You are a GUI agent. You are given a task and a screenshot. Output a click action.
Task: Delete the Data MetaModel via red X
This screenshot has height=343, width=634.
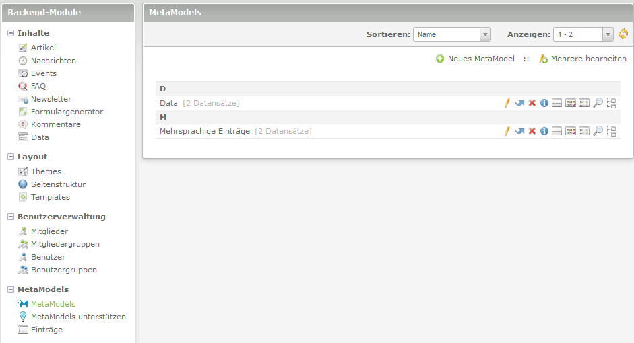pos(532,103)
